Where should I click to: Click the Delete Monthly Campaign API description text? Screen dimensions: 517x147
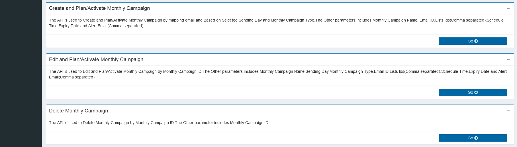[159, 123]
